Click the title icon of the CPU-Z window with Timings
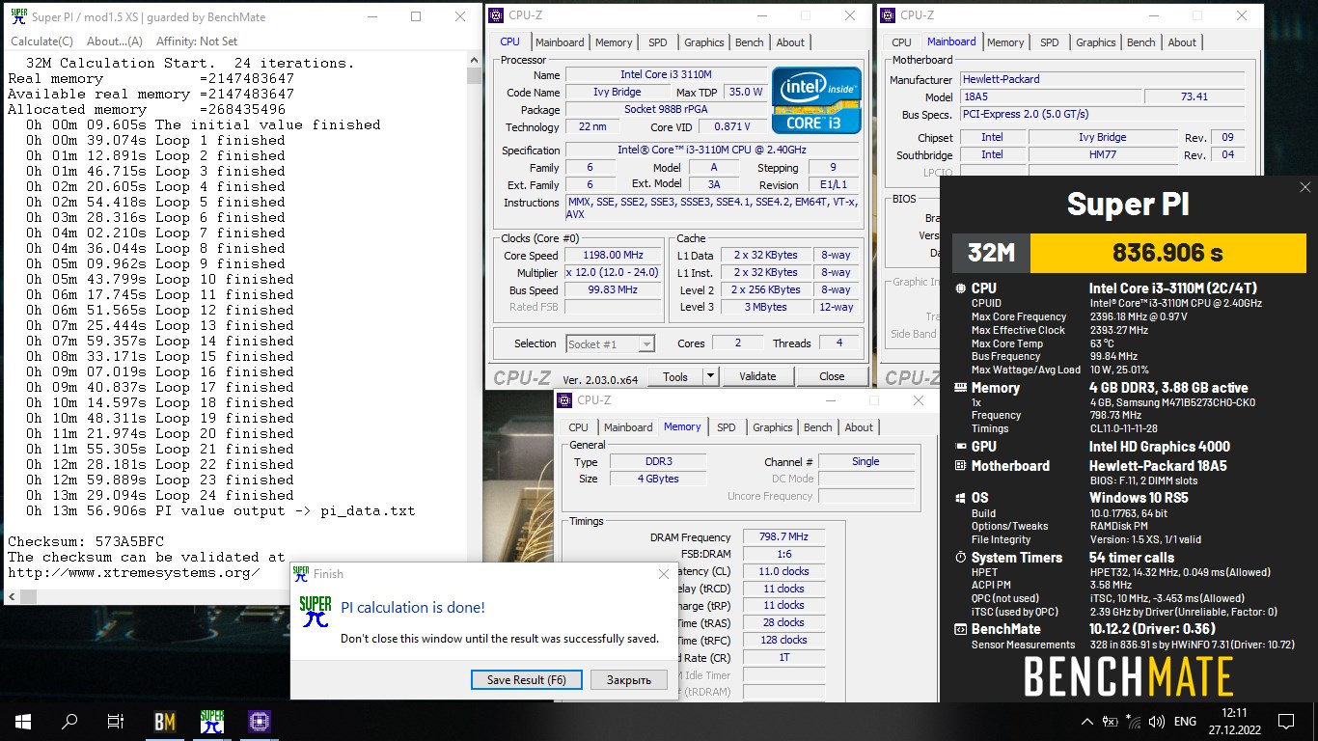Viewport: 1318px width, 741px height. click(565, 400)
